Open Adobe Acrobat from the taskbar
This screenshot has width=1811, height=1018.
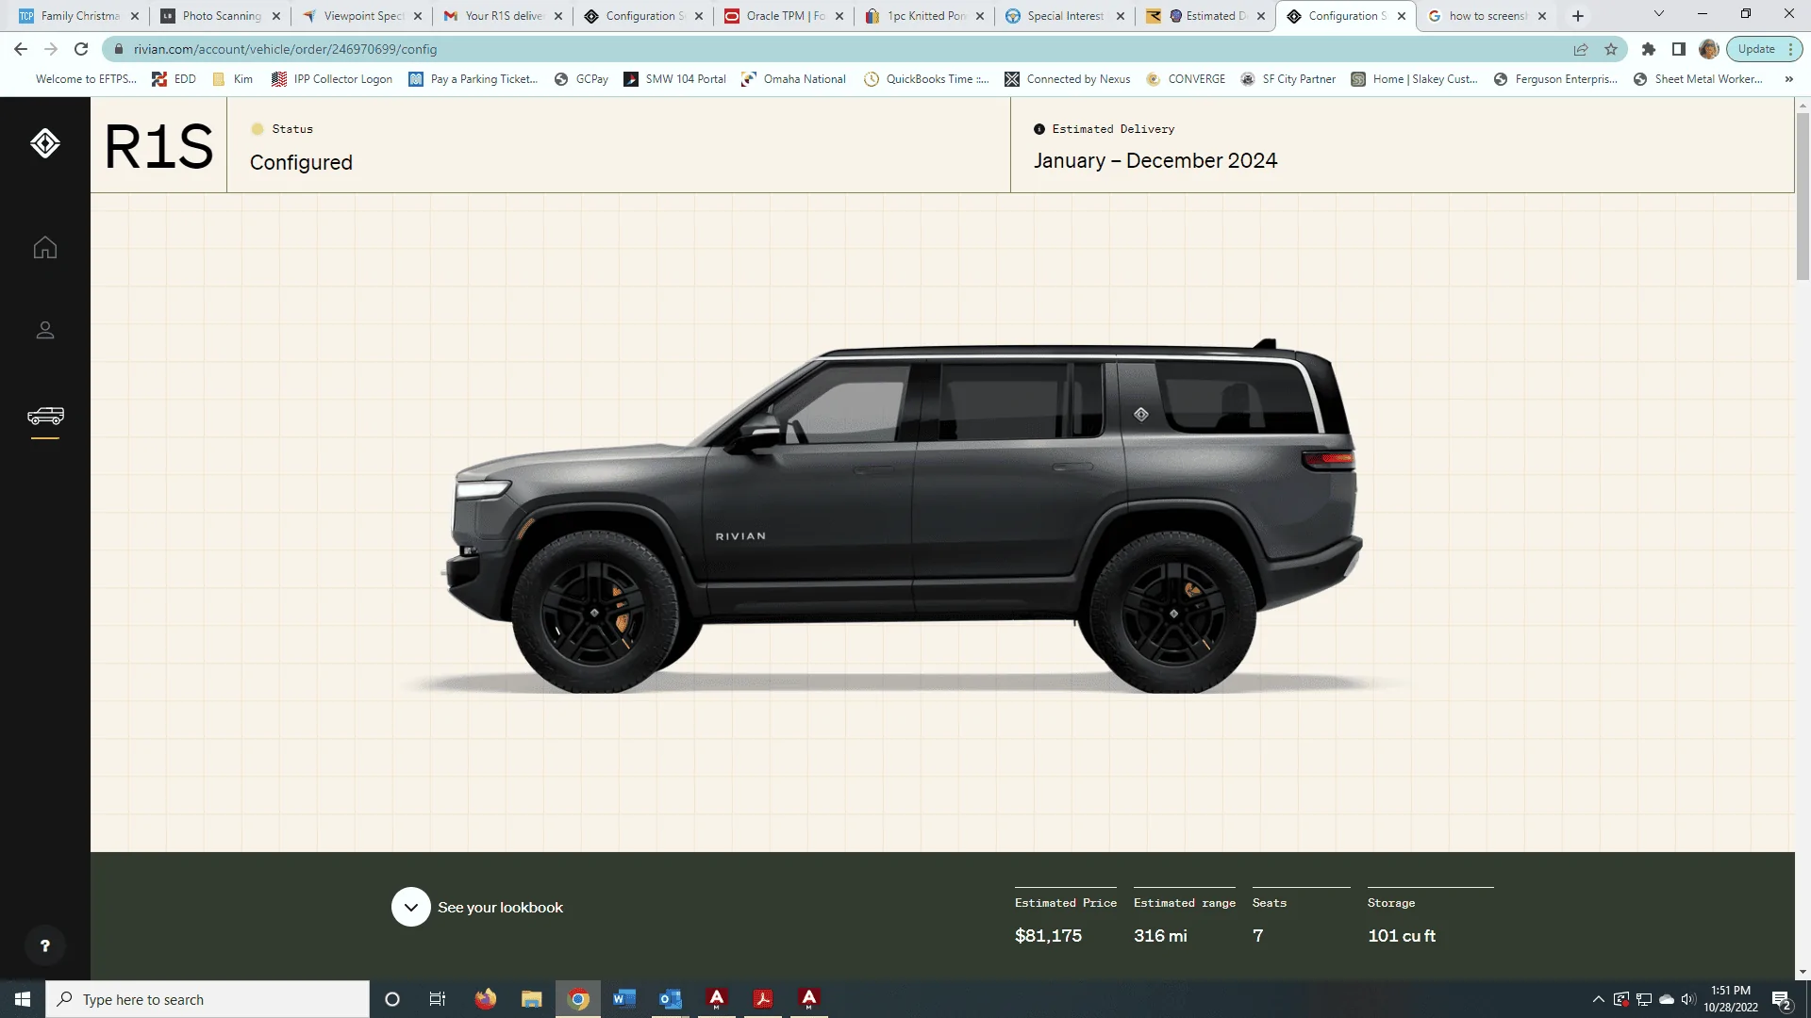pos(762,999)
